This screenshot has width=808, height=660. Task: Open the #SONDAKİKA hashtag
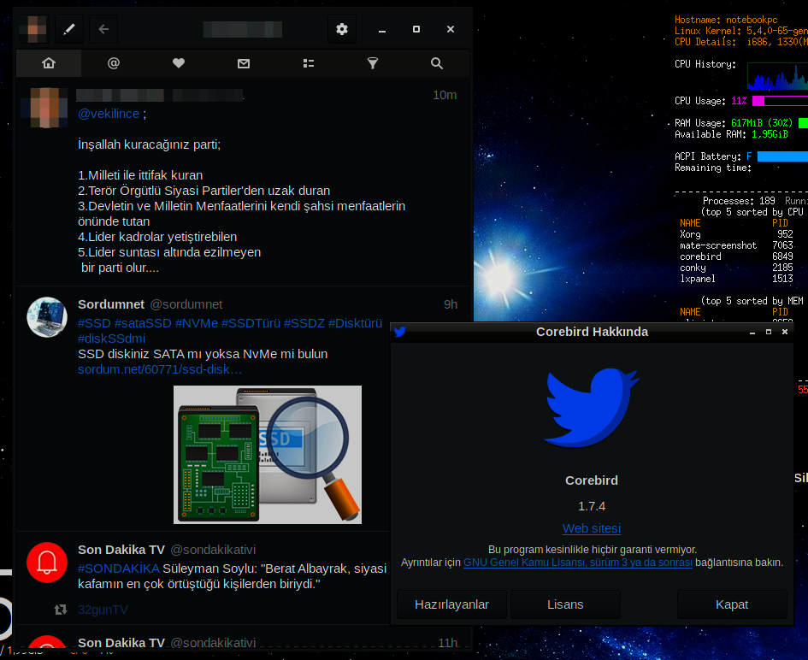click(x=119, y=569)
